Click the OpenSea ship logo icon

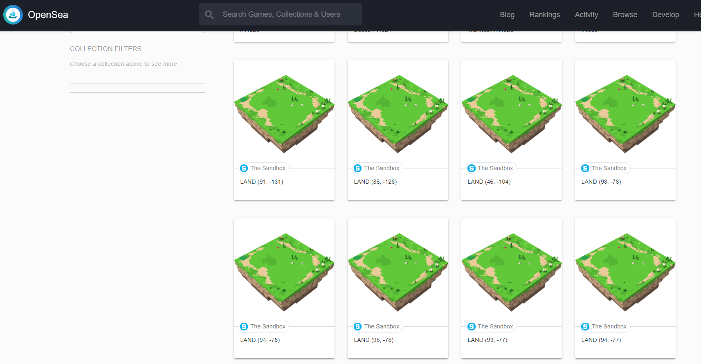pyautogui.click(x=13, y=15)
